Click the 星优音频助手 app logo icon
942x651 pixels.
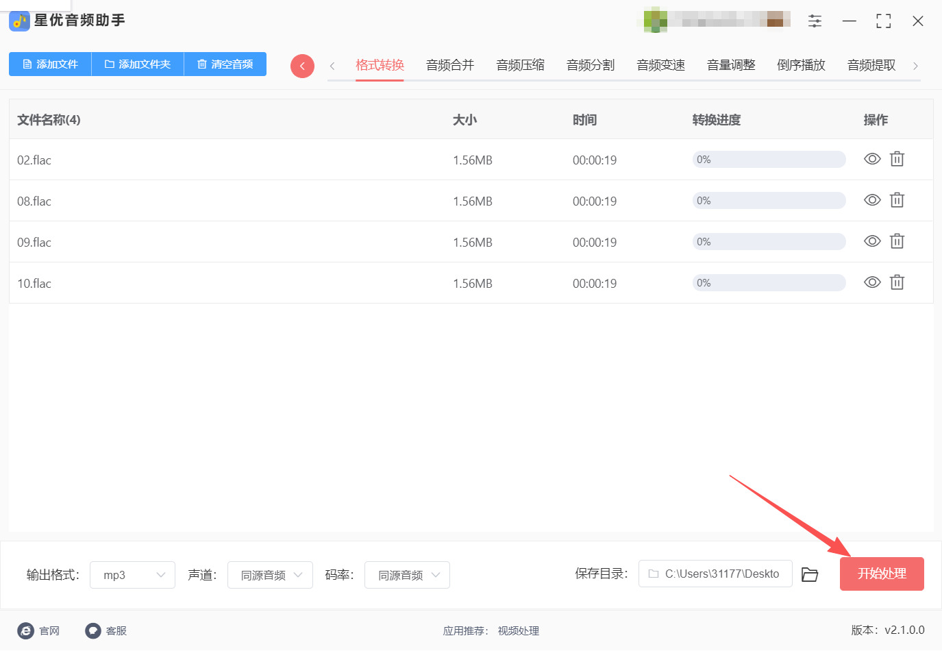(x=19, y=21)
